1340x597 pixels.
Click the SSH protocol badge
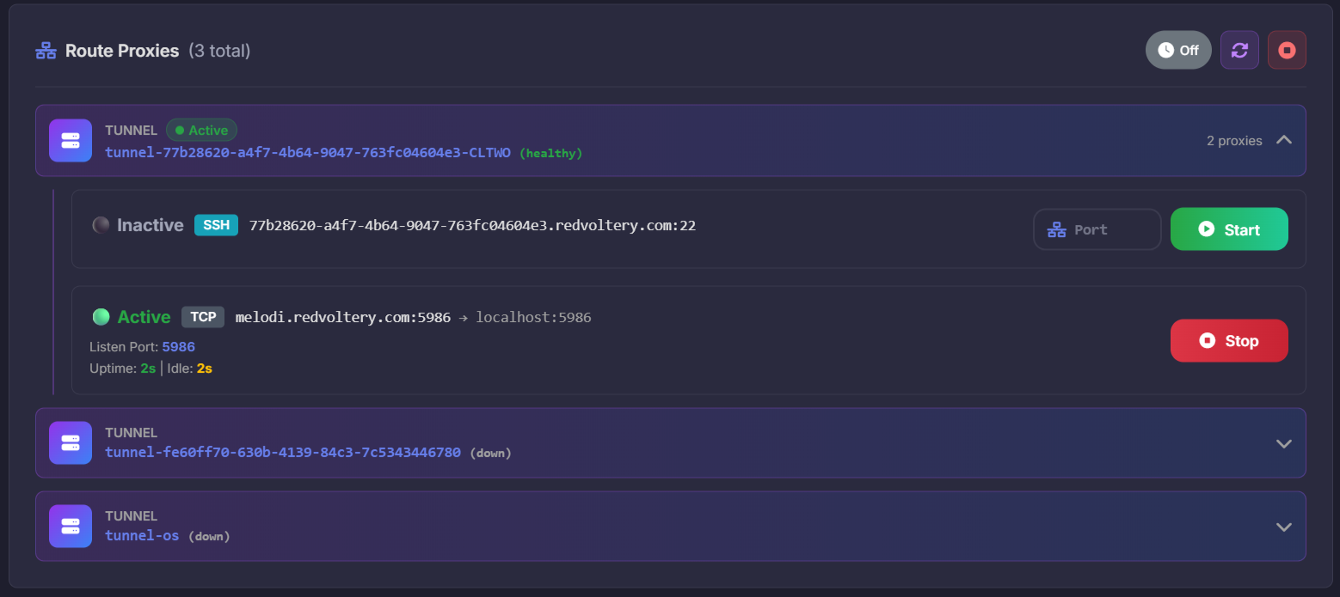click(x=216, y=225)
